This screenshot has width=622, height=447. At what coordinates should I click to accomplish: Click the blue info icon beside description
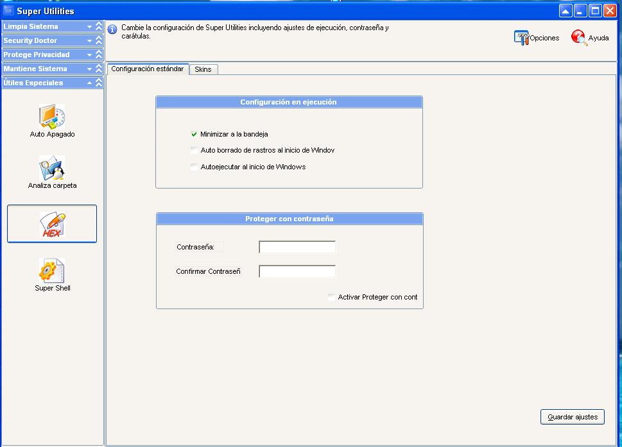(113, 30)
